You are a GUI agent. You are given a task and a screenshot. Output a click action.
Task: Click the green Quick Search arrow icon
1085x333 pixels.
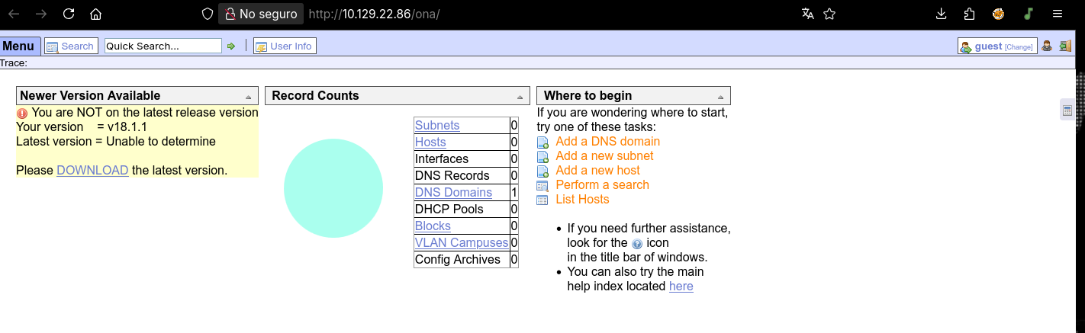tap(230, 46)
